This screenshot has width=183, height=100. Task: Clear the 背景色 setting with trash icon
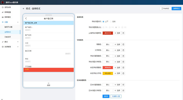(123, 44)
